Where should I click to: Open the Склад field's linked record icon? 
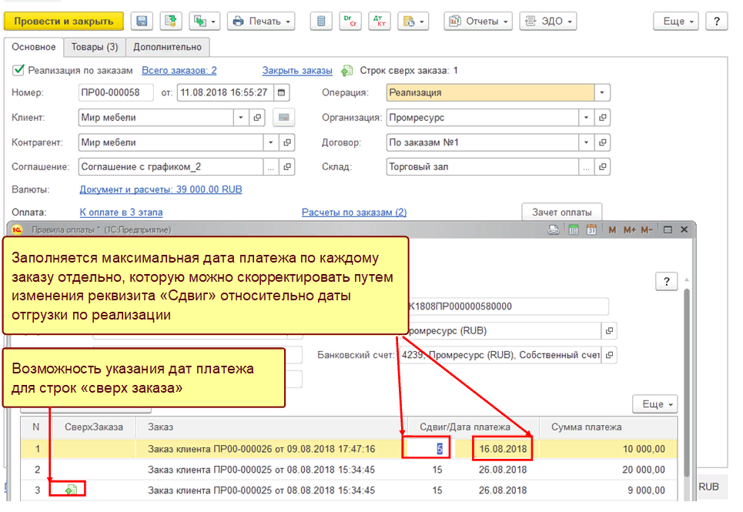tap(603, 167)
